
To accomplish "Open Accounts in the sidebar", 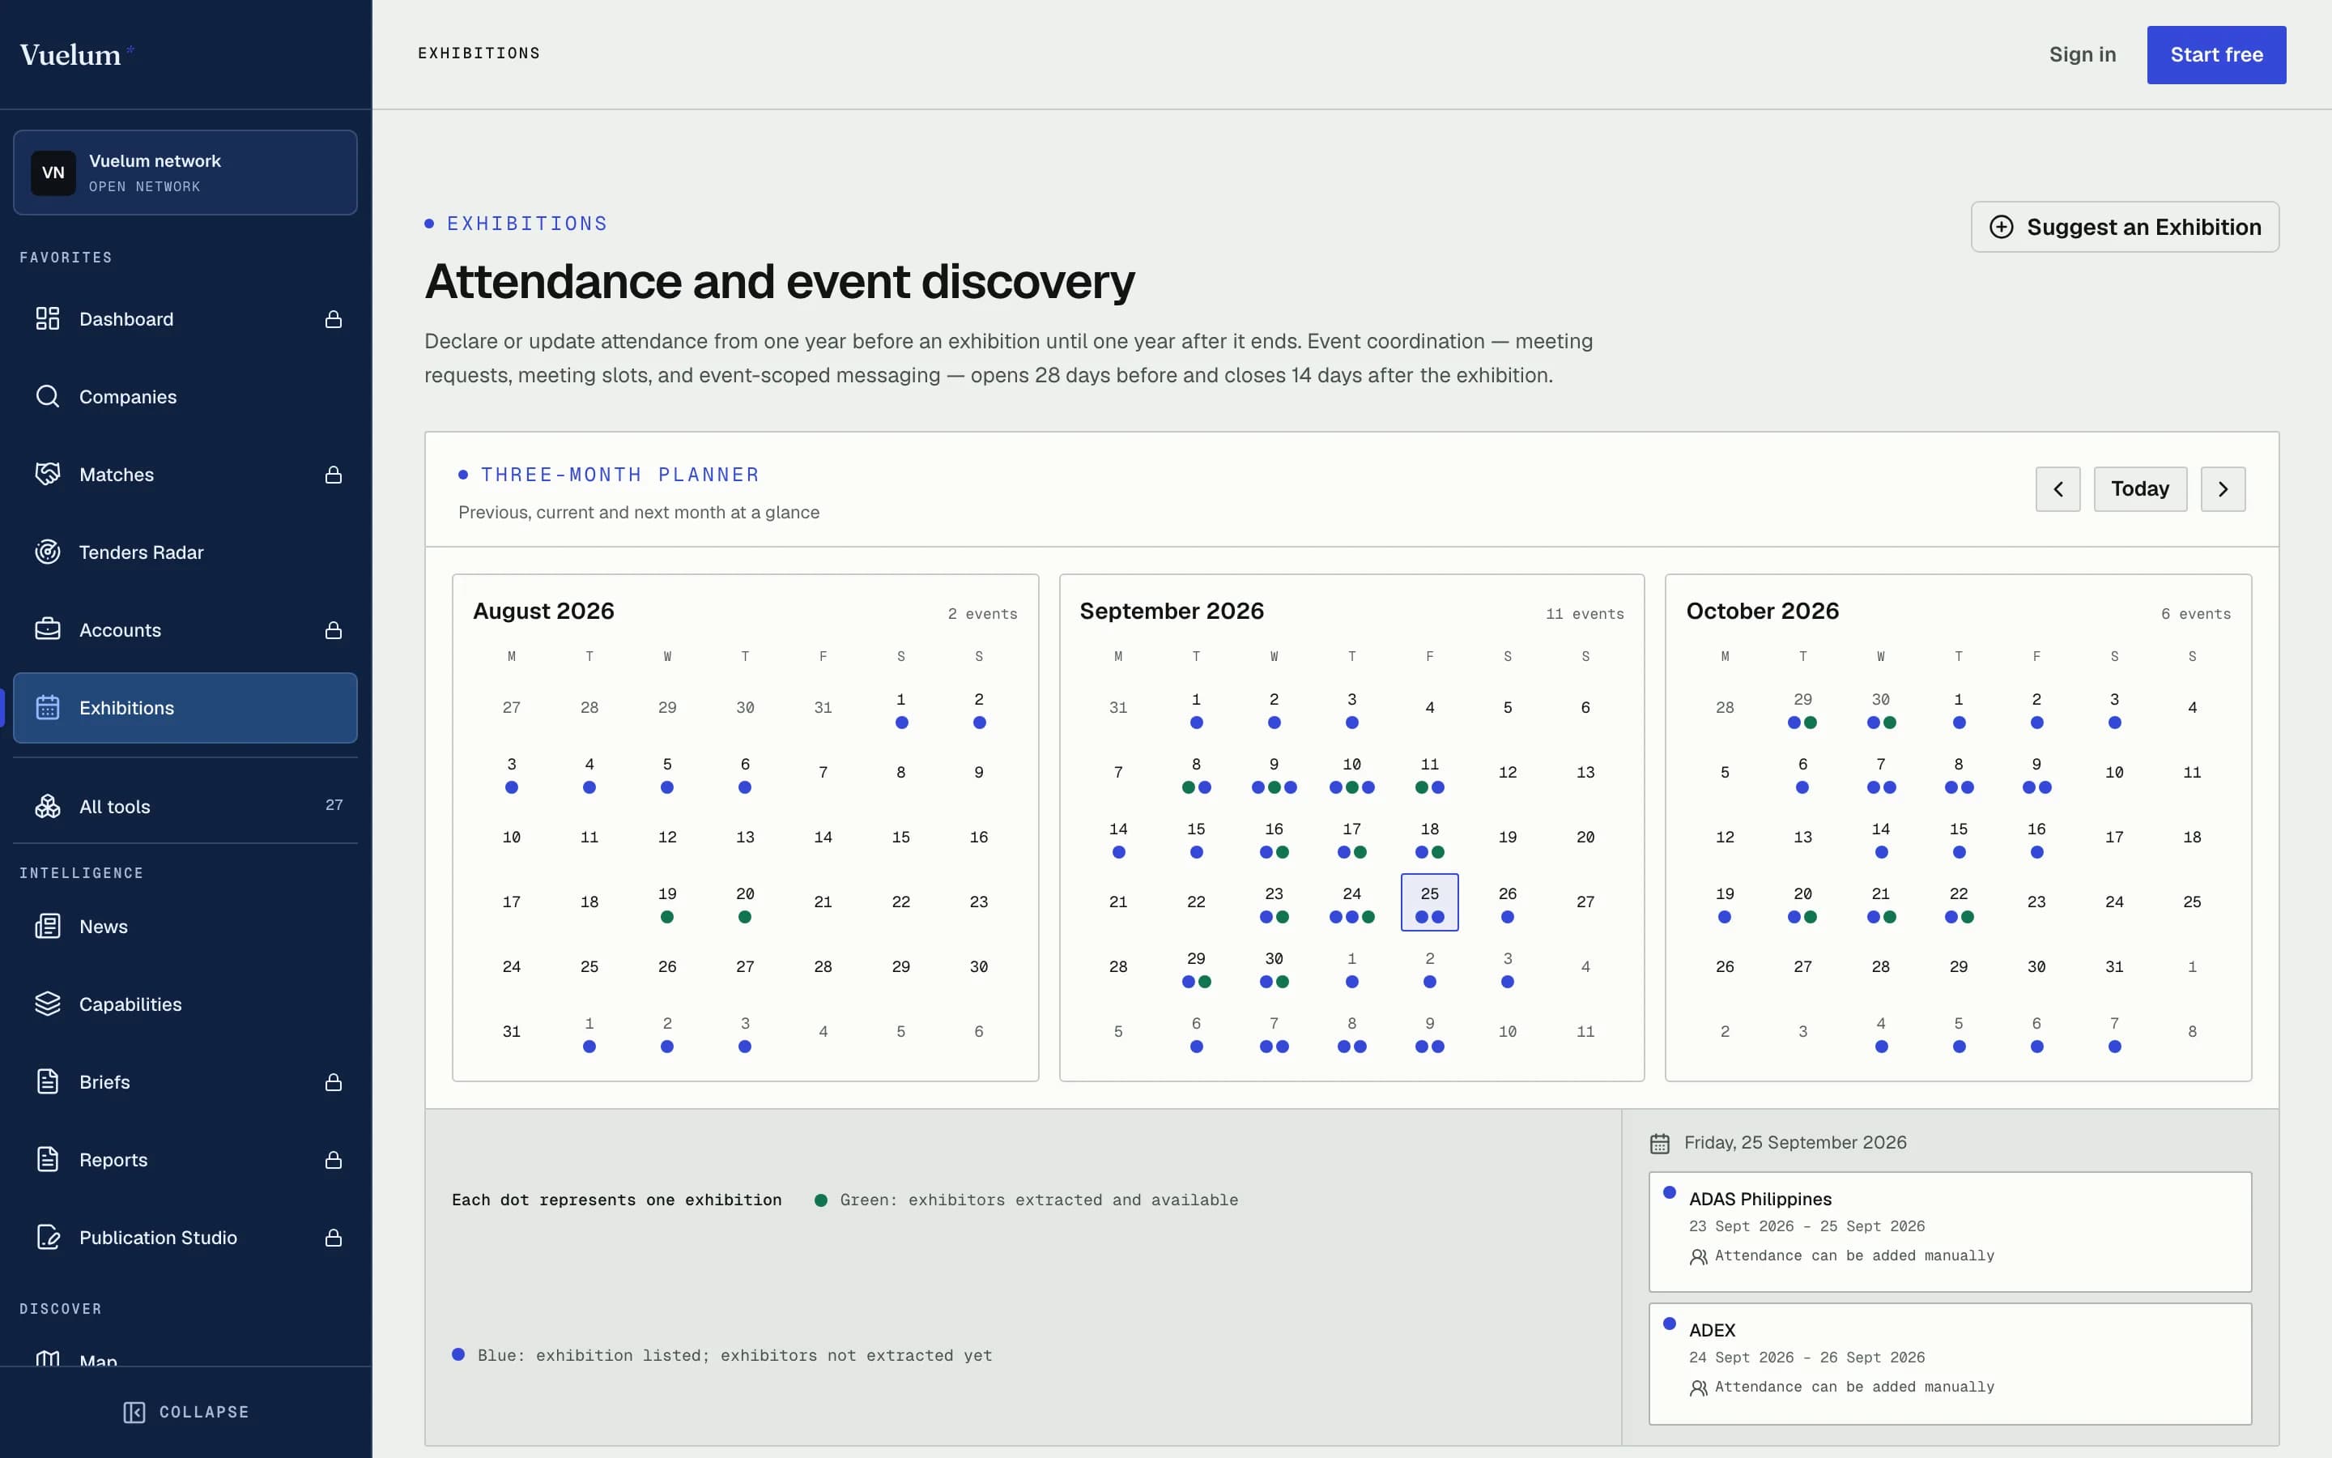I will pyautogui.click(x=185, y=629).
